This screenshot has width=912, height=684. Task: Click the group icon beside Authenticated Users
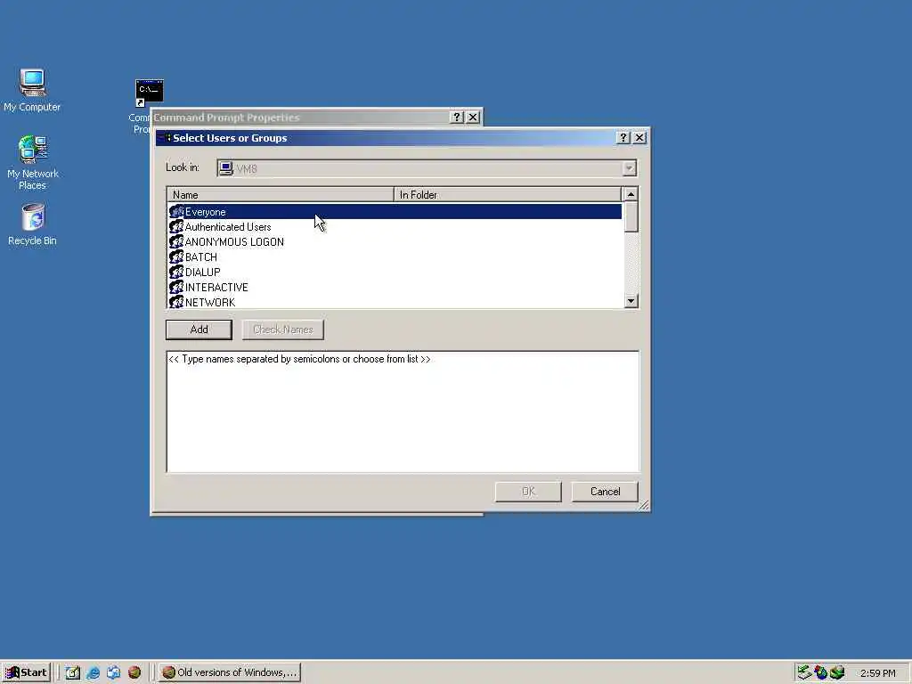pos(176,227)
